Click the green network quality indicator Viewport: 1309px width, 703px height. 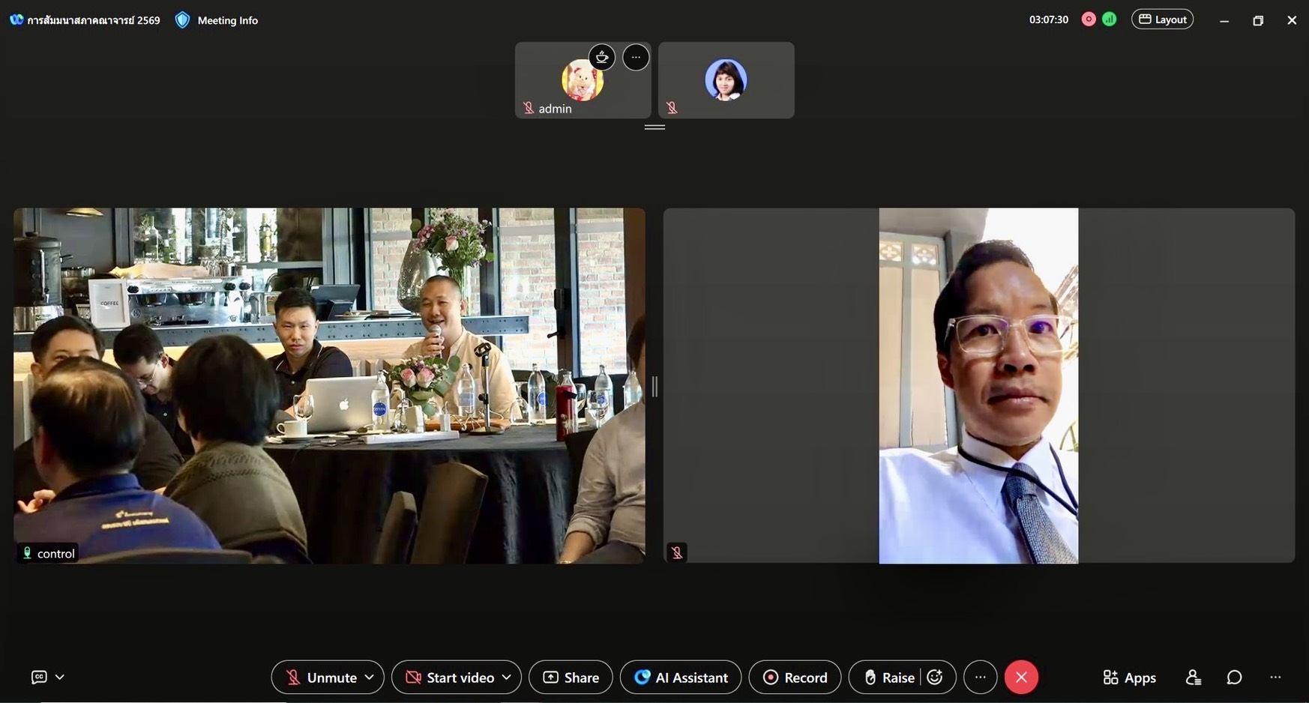point(1110,19)
